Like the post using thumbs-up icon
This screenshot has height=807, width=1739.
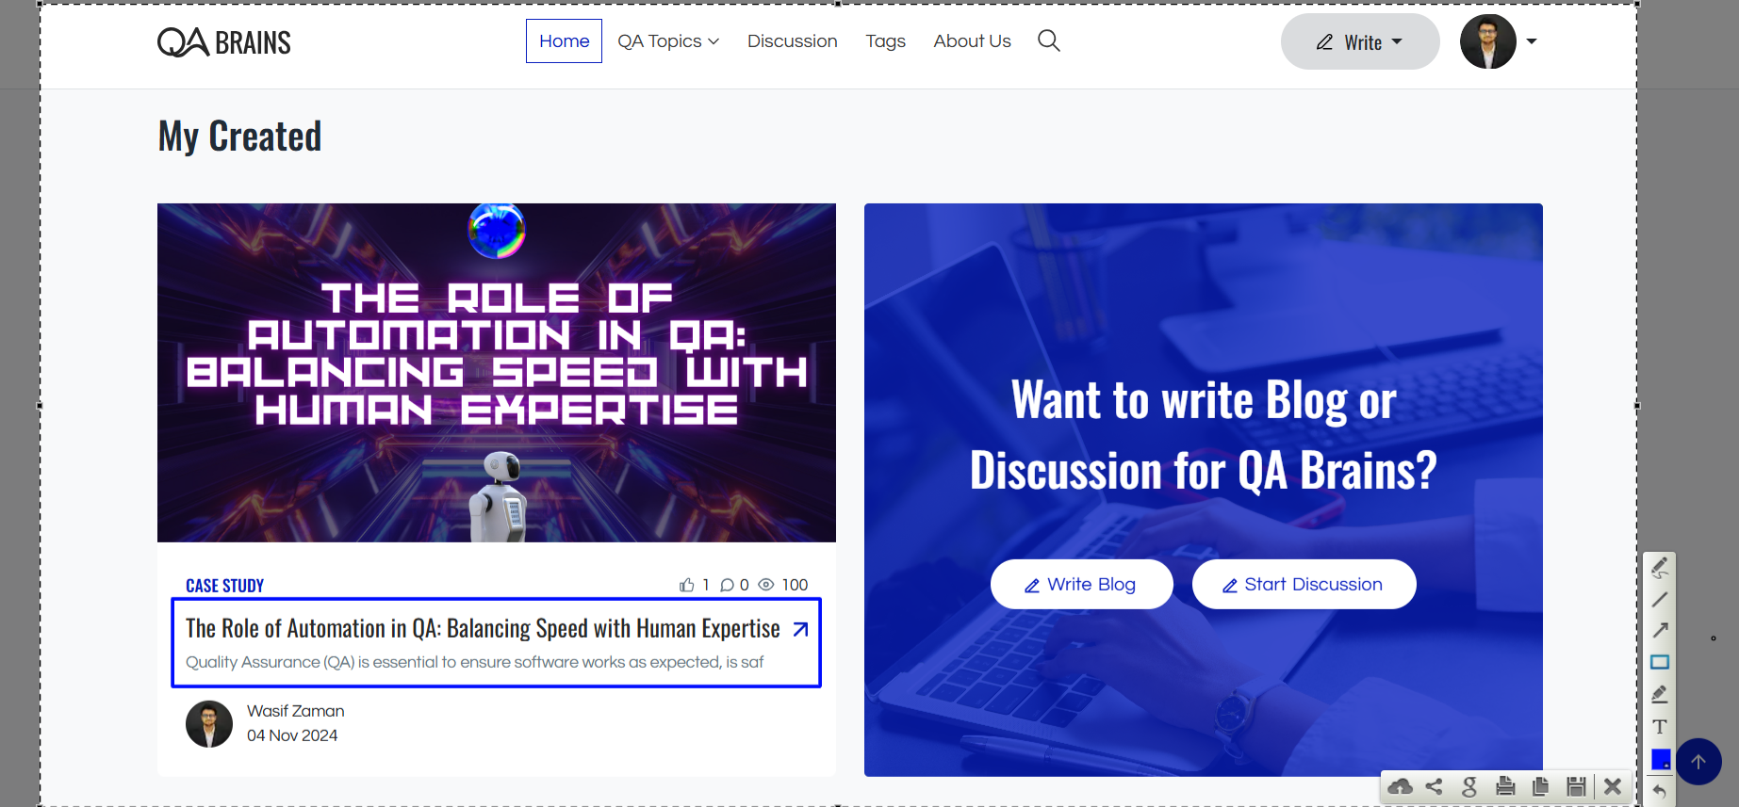[686, 585]
